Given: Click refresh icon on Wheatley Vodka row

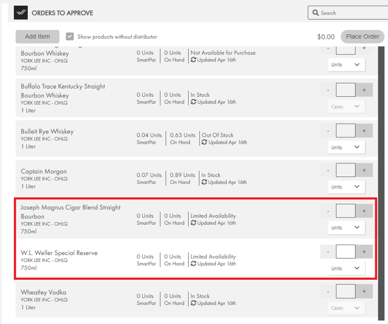Looking at the screenshot, I should click(193, 303).
